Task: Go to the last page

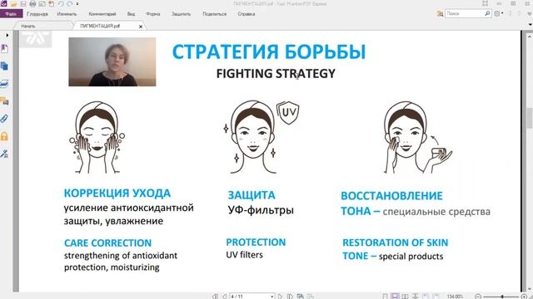Action: [x=290, y=297]
